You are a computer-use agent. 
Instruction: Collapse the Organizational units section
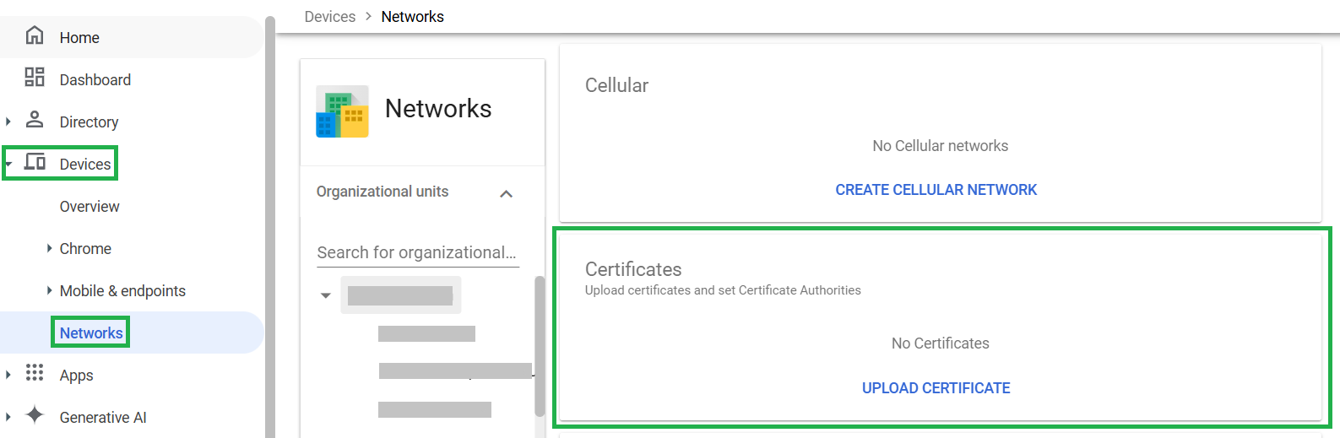click(x=507, y=193)
